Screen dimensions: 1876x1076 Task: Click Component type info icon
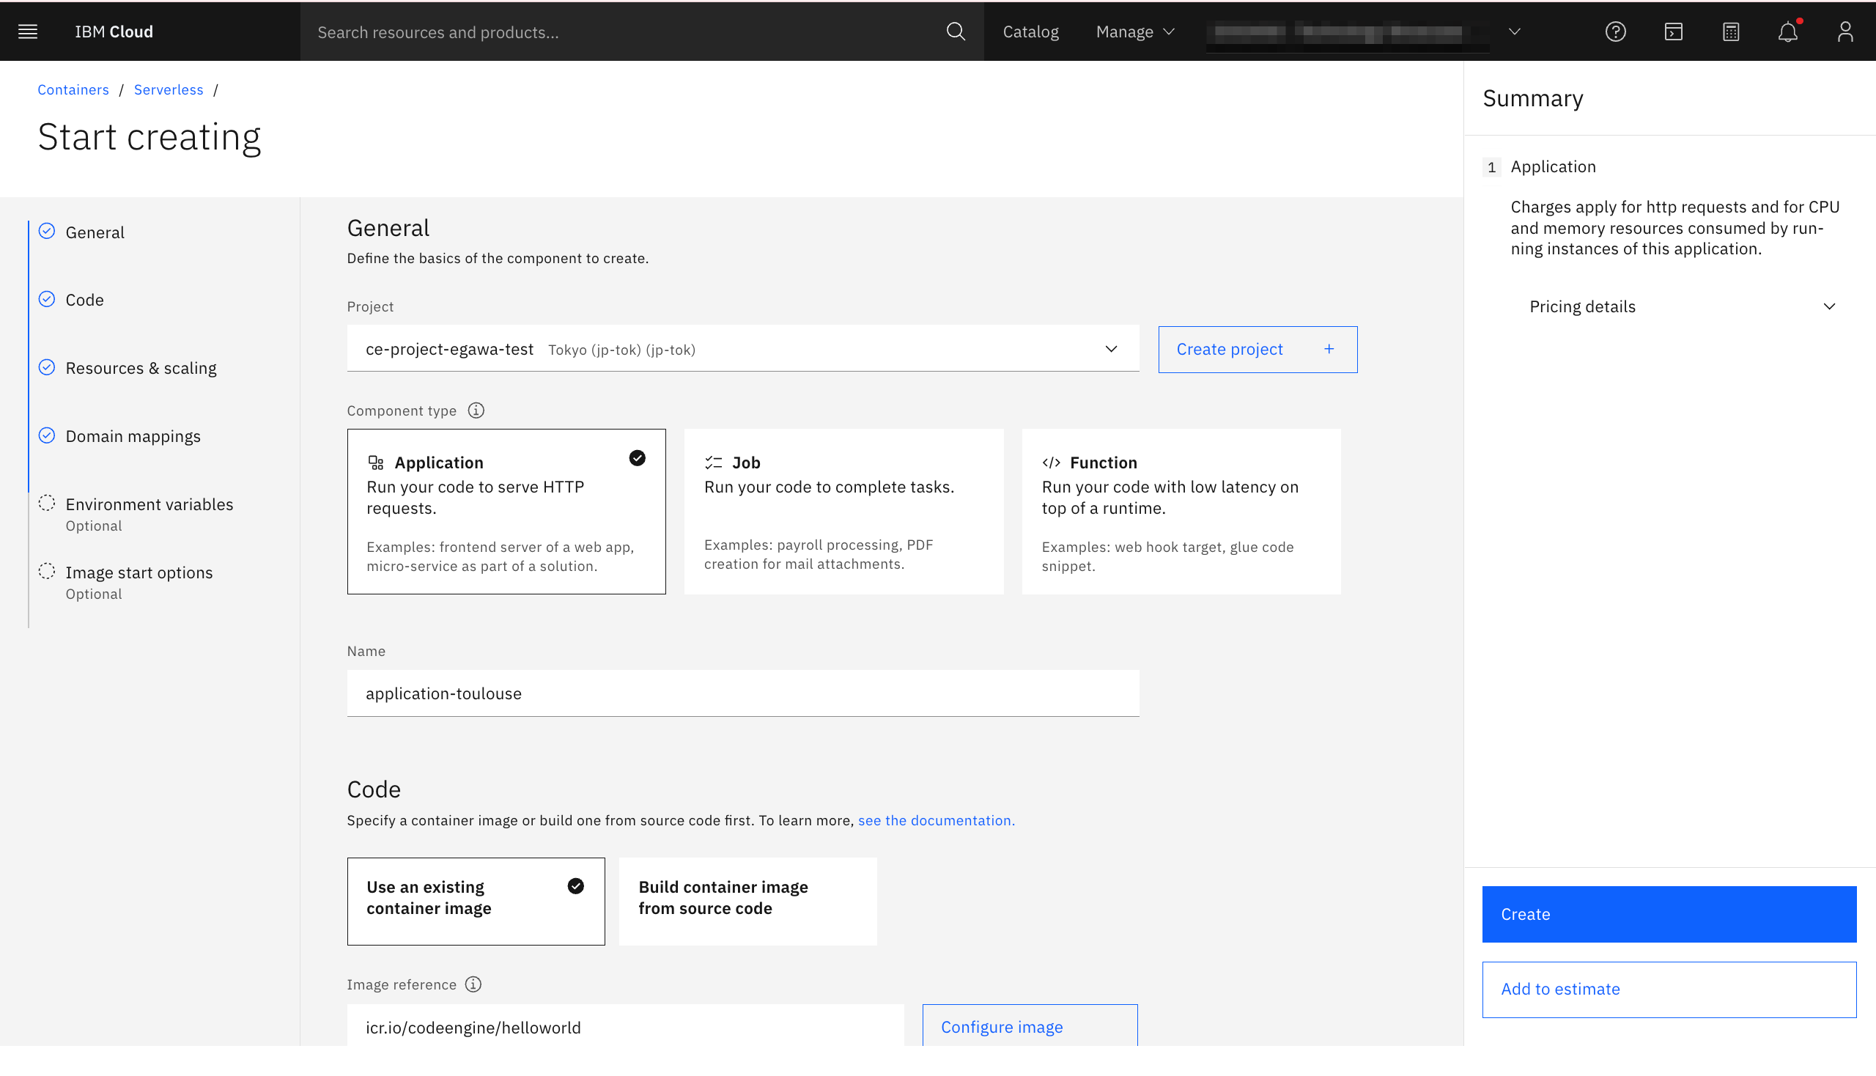pyautogui.click(x=476, y=410)
